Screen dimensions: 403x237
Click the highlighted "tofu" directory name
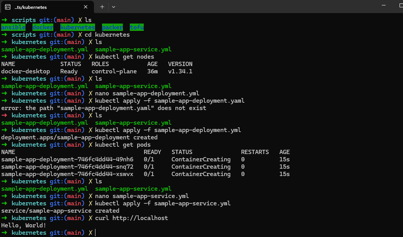[x=137, y=27]
